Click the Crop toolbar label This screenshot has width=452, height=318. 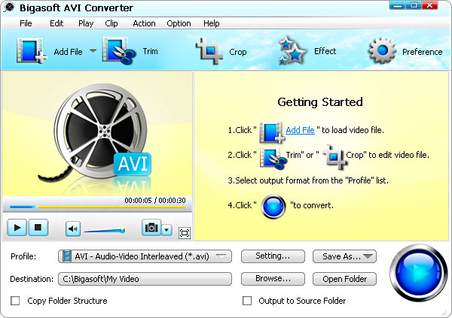point(238,52)
